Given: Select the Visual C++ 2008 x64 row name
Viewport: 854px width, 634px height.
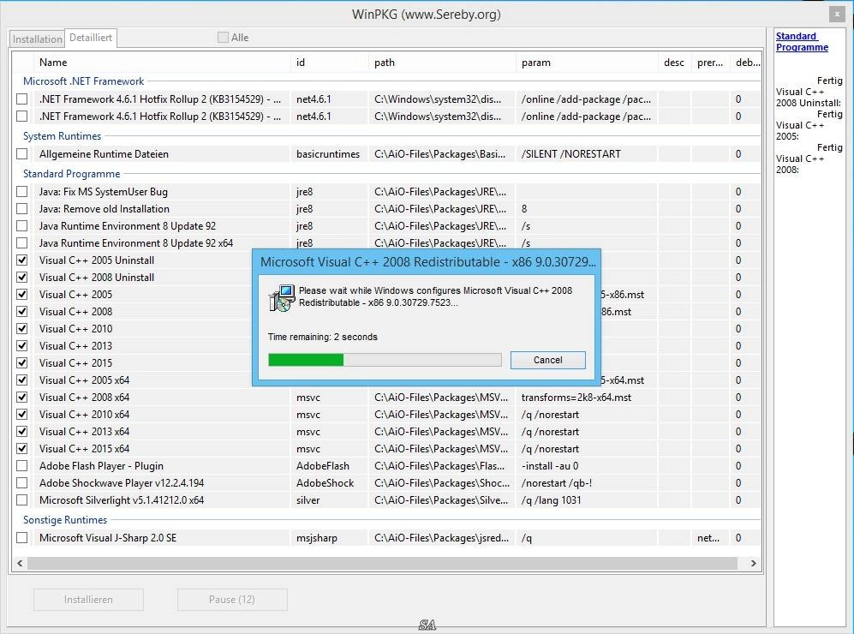Looking at the screenshot, I should pos(85,397).
